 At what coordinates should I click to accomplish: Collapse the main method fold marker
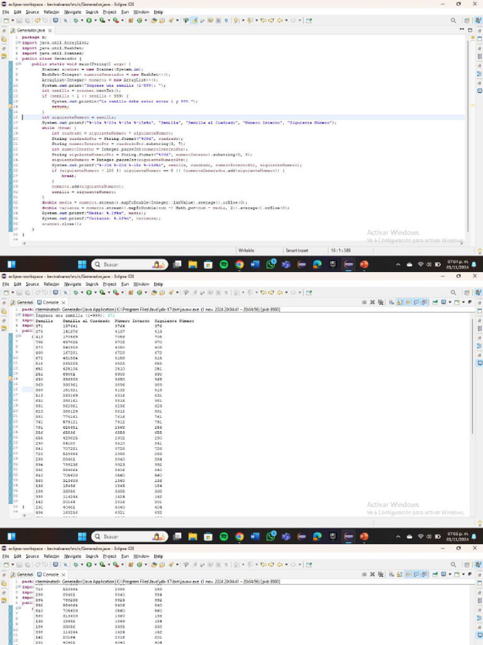pos(19,64)
